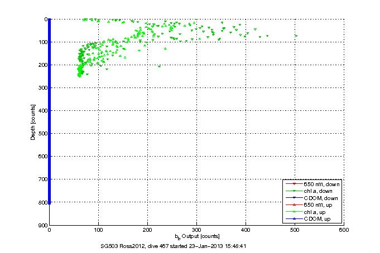Click the 'Depth [counts]' y-axis label
Screen dimensions: 380x253
pyautogui.click(x=33, y=122)
